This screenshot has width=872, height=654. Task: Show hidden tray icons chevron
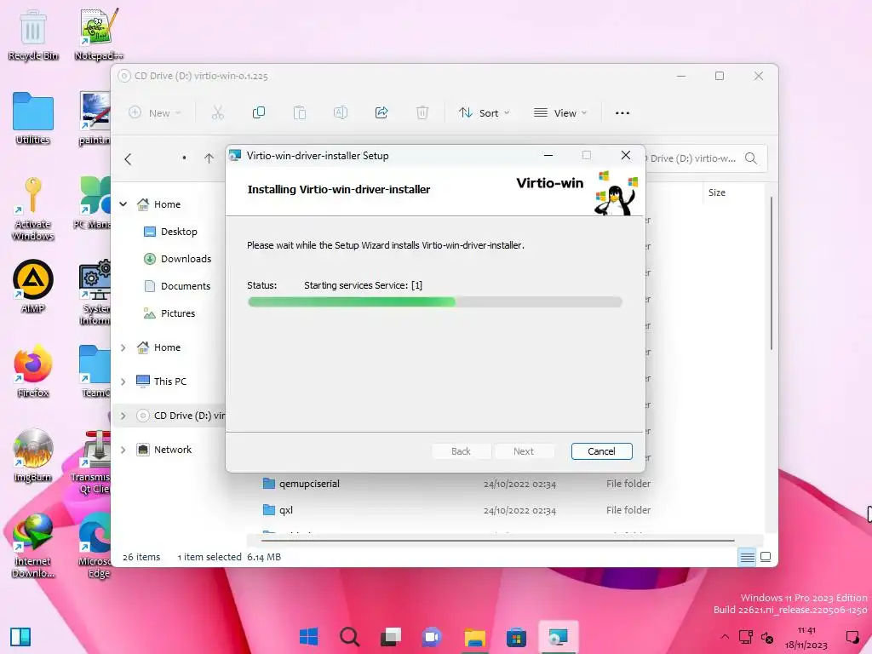click(x=724, y=637)
